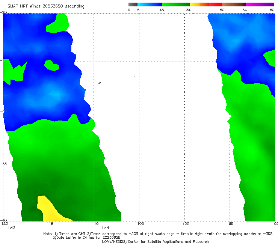Click the '18' color bar scale label
Viewport: 278px width, 244px height.
tap(162, 10)
